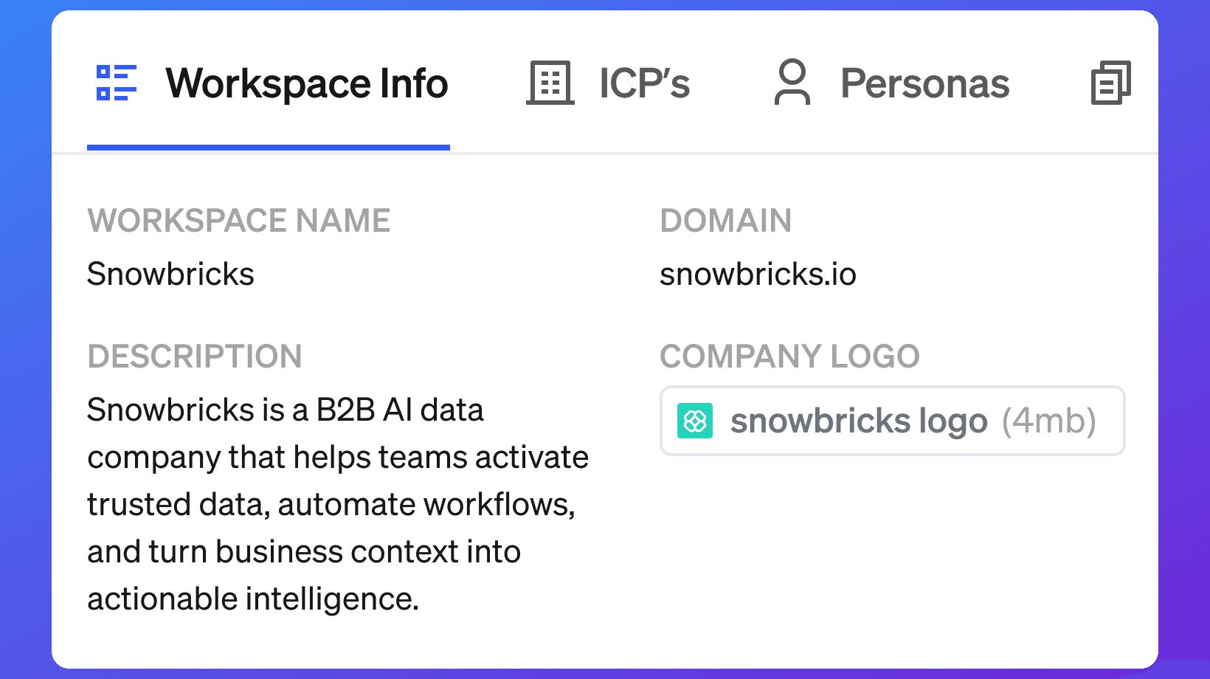Image resolution: width=1210 pixels, height=679 pixels.
Task: Click the DOMAIN field label
Action: pyautogui.click(x=726, y=221)
